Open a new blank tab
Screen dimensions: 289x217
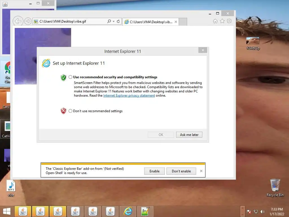pyautogui.click(x=183, y=22)
